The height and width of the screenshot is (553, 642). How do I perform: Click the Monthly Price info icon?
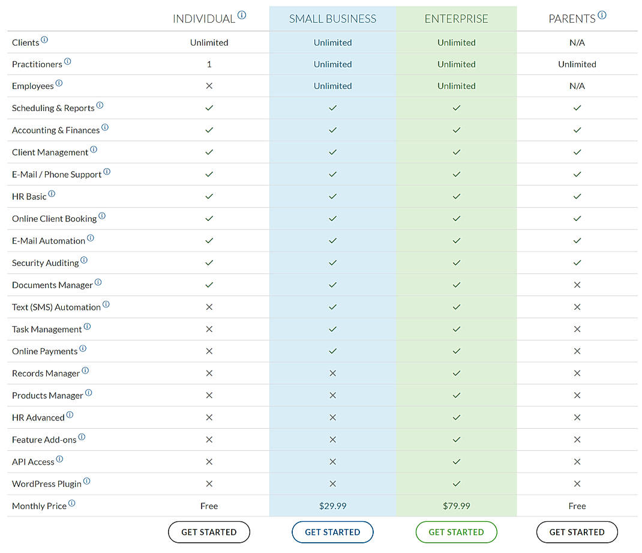point(71,502)
